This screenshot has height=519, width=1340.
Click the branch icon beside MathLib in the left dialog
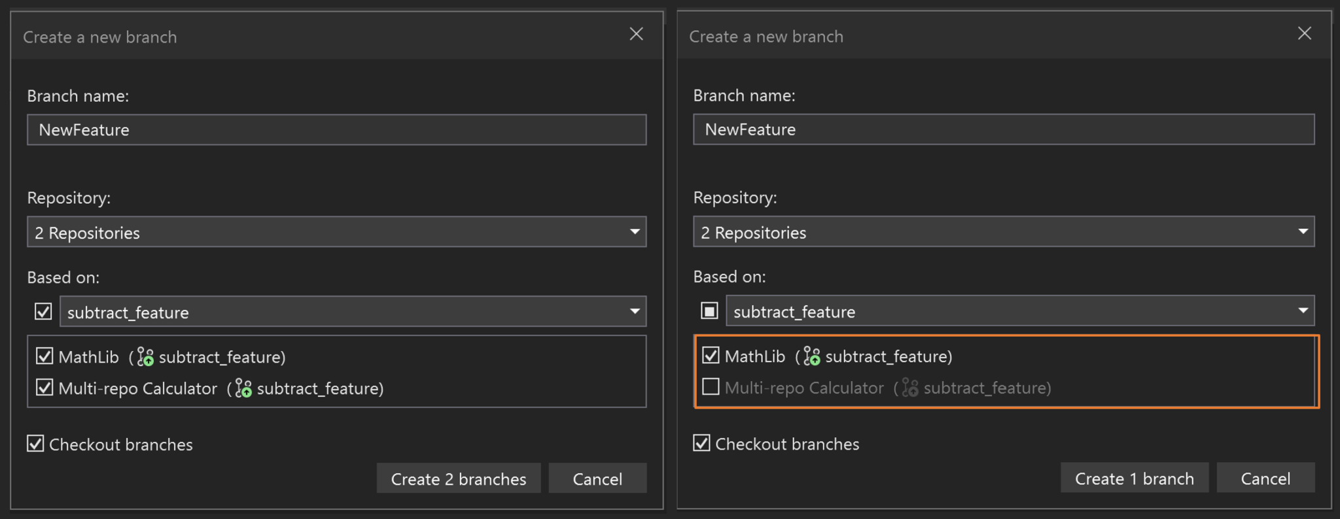145,357
